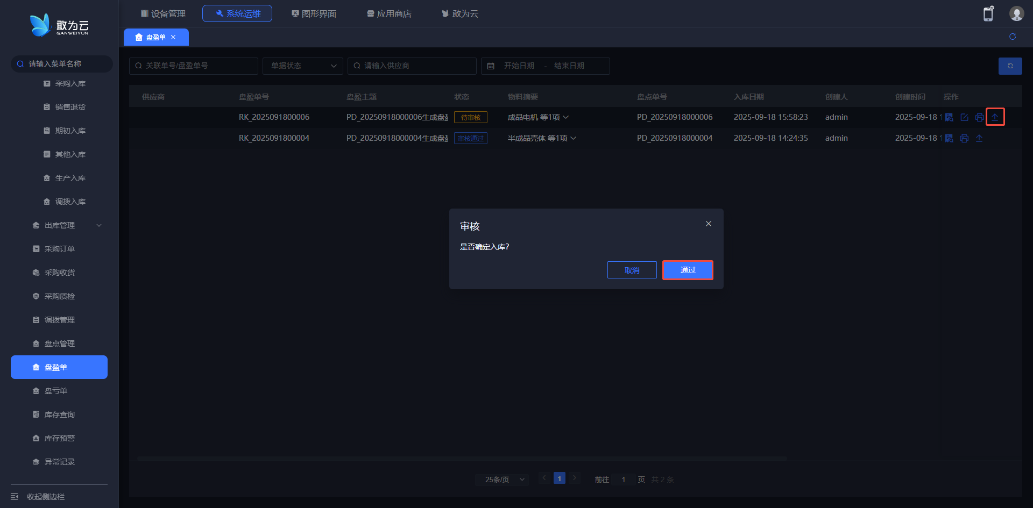This screenshot has height=508, width=1033.
Task: Click the edit icon for RK_2025091800006
Action: tap(964, 117)
